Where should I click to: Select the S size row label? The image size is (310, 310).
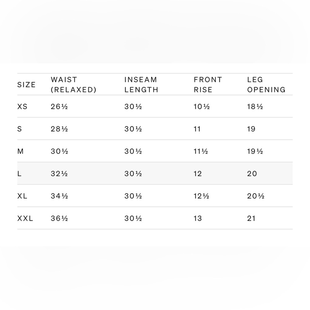(x=19, y=129)
